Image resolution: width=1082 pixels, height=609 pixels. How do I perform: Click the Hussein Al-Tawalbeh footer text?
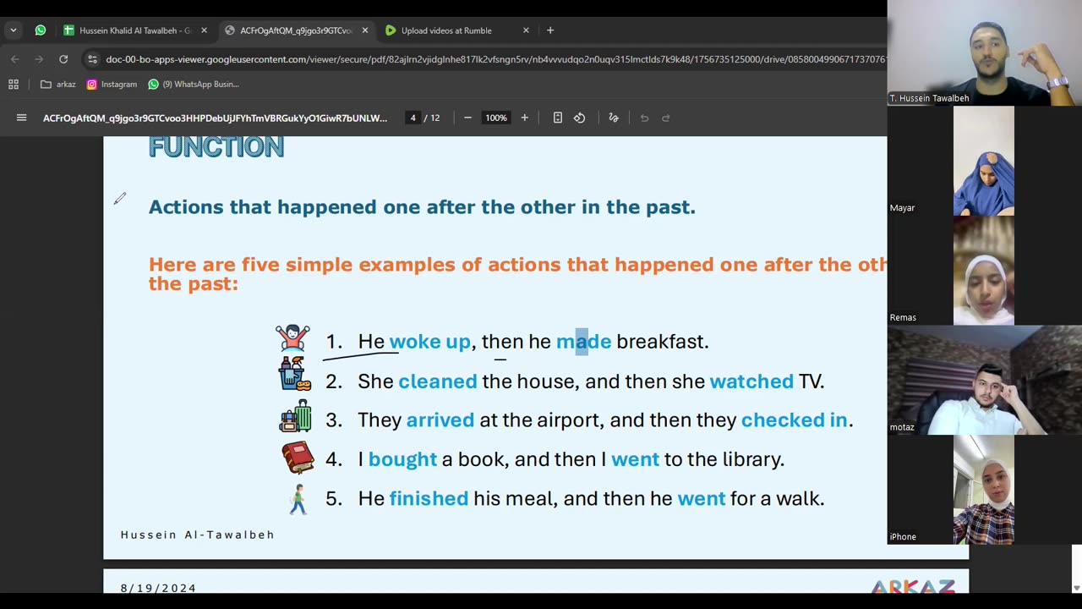coord(198,535)
